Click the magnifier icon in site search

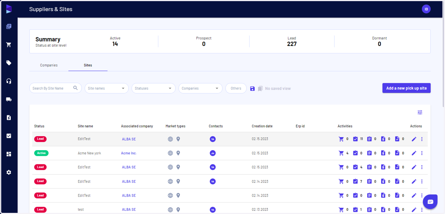[x=76, y=88]
